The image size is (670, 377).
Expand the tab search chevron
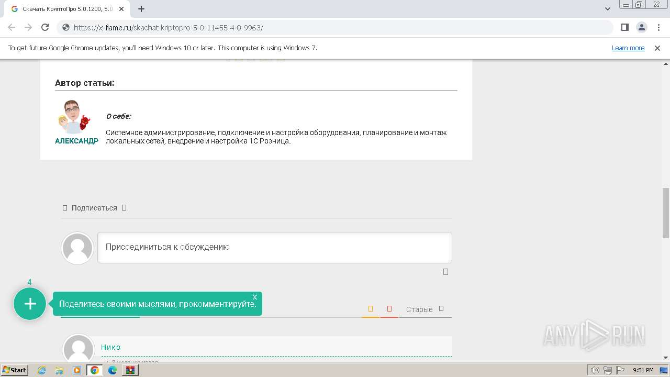608,9
